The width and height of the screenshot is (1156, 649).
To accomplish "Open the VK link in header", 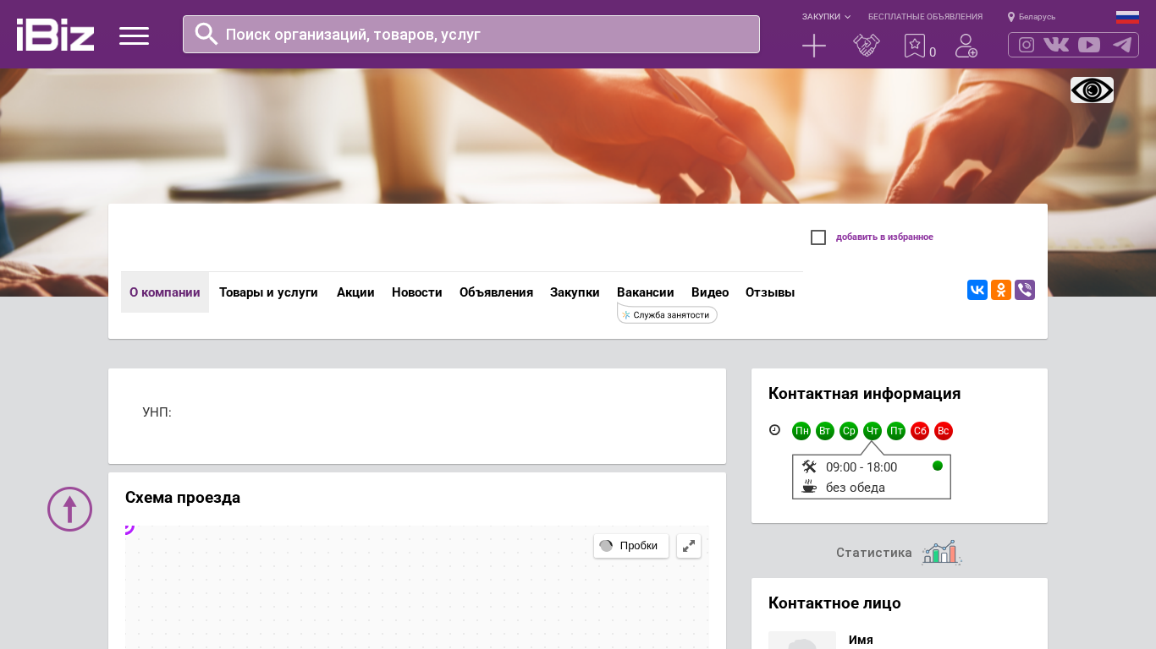I will coord(1056,45).
